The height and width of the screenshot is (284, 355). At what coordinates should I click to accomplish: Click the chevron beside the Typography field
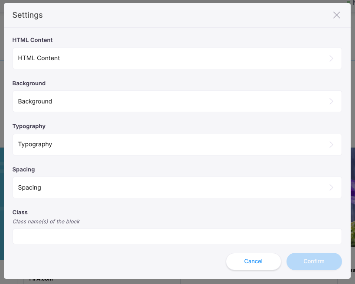point(331,144)
